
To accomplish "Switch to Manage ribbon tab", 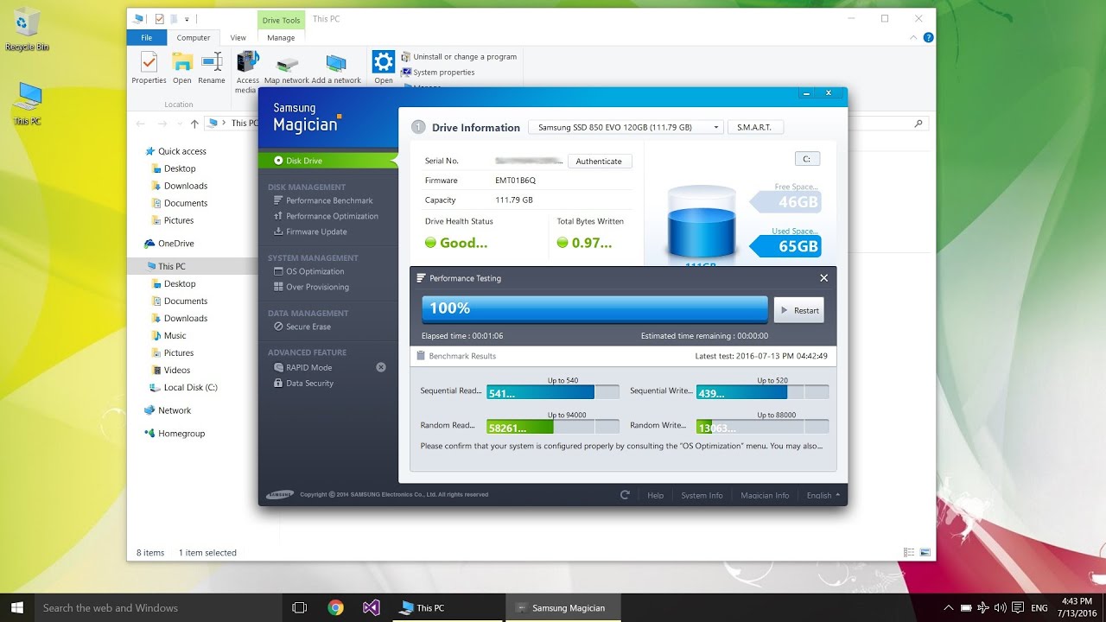I will 281,37.
